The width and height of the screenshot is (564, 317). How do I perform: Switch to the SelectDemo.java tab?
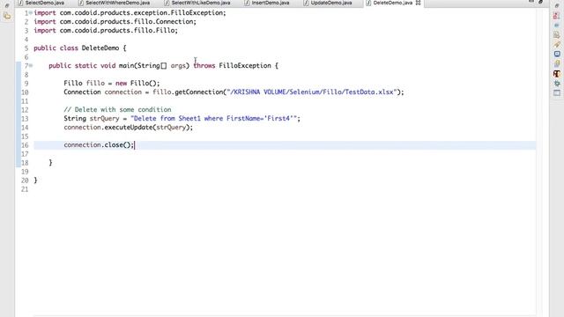click(x=41, y=3)
